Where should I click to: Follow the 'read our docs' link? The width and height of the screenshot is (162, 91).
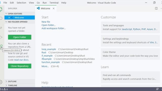[21, 60]
